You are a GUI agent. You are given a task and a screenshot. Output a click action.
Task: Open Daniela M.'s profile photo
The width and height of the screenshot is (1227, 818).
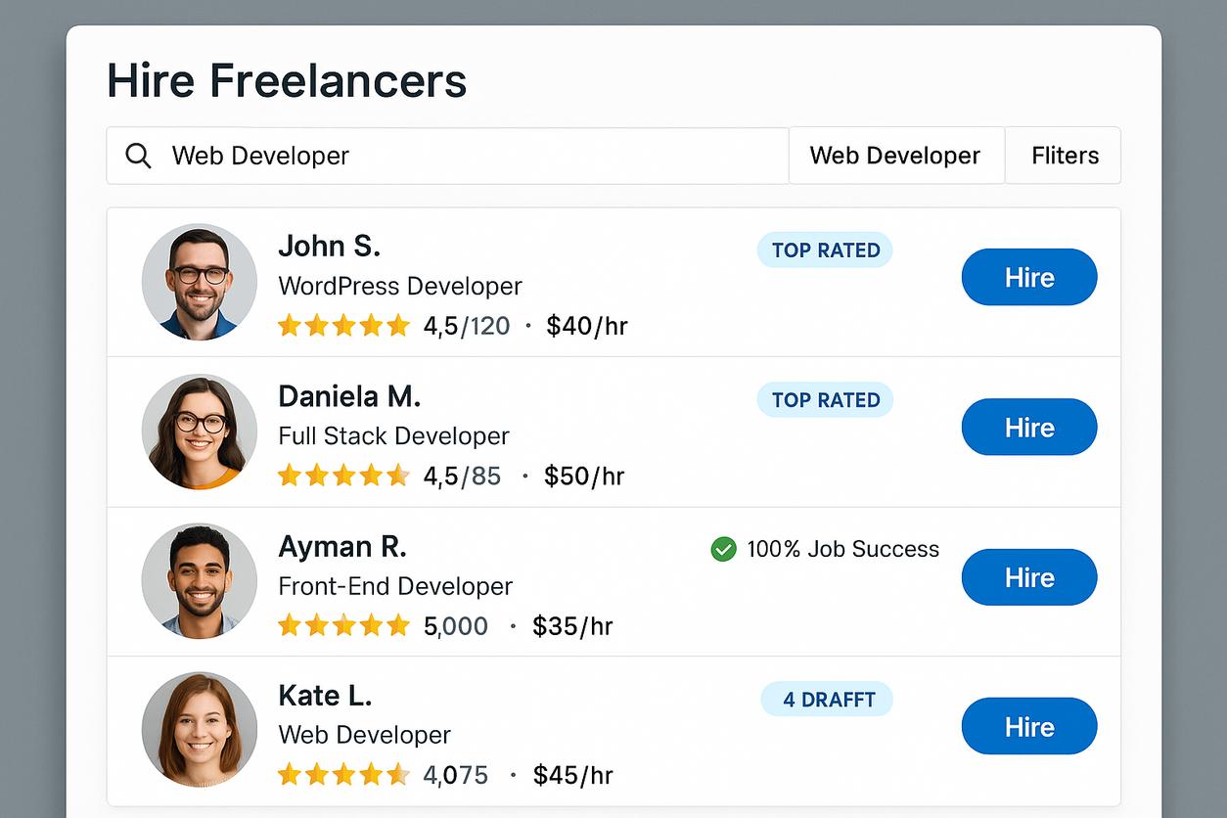[200, 432]
